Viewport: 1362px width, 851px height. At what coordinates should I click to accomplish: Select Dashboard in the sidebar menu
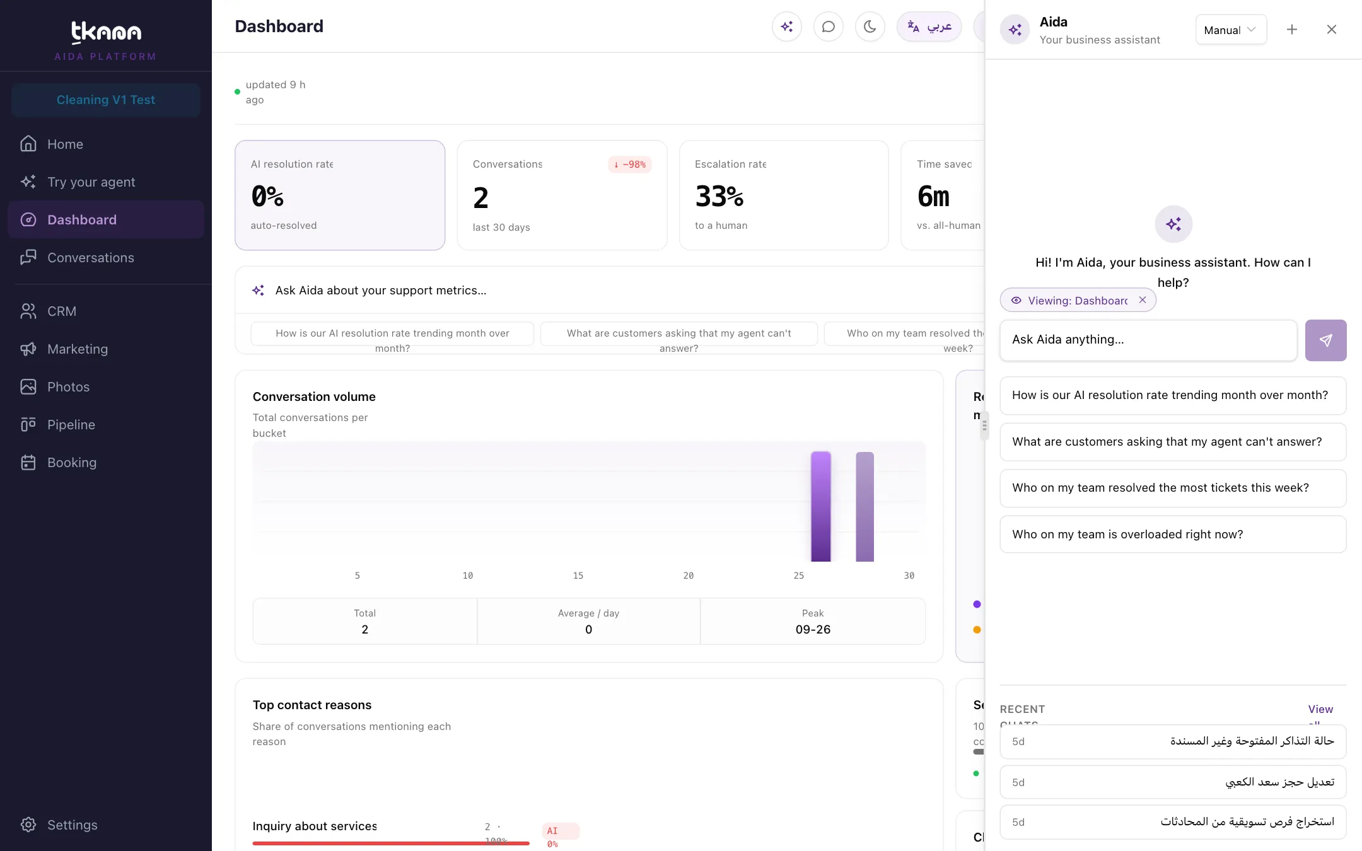106,220
